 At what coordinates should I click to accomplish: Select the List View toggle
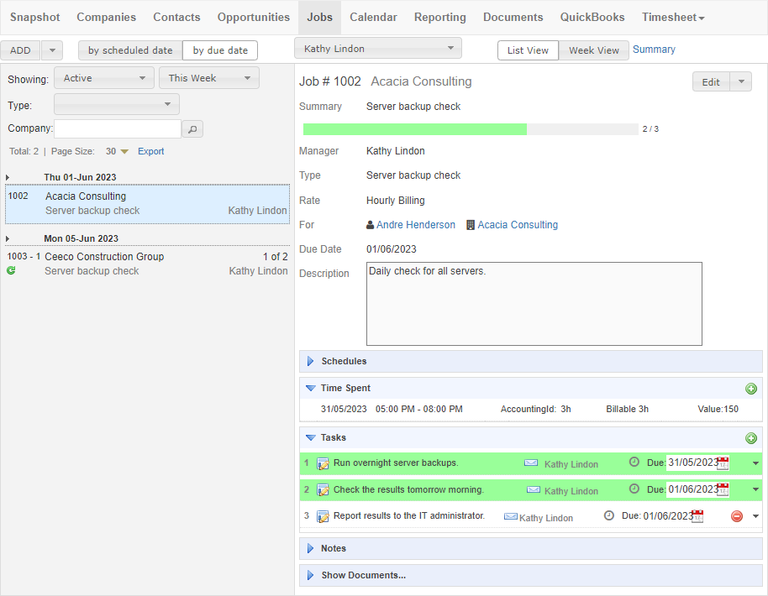tap(528, 50)
